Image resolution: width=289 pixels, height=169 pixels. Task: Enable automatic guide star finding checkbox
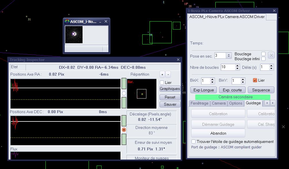click(x=194, y=142)
